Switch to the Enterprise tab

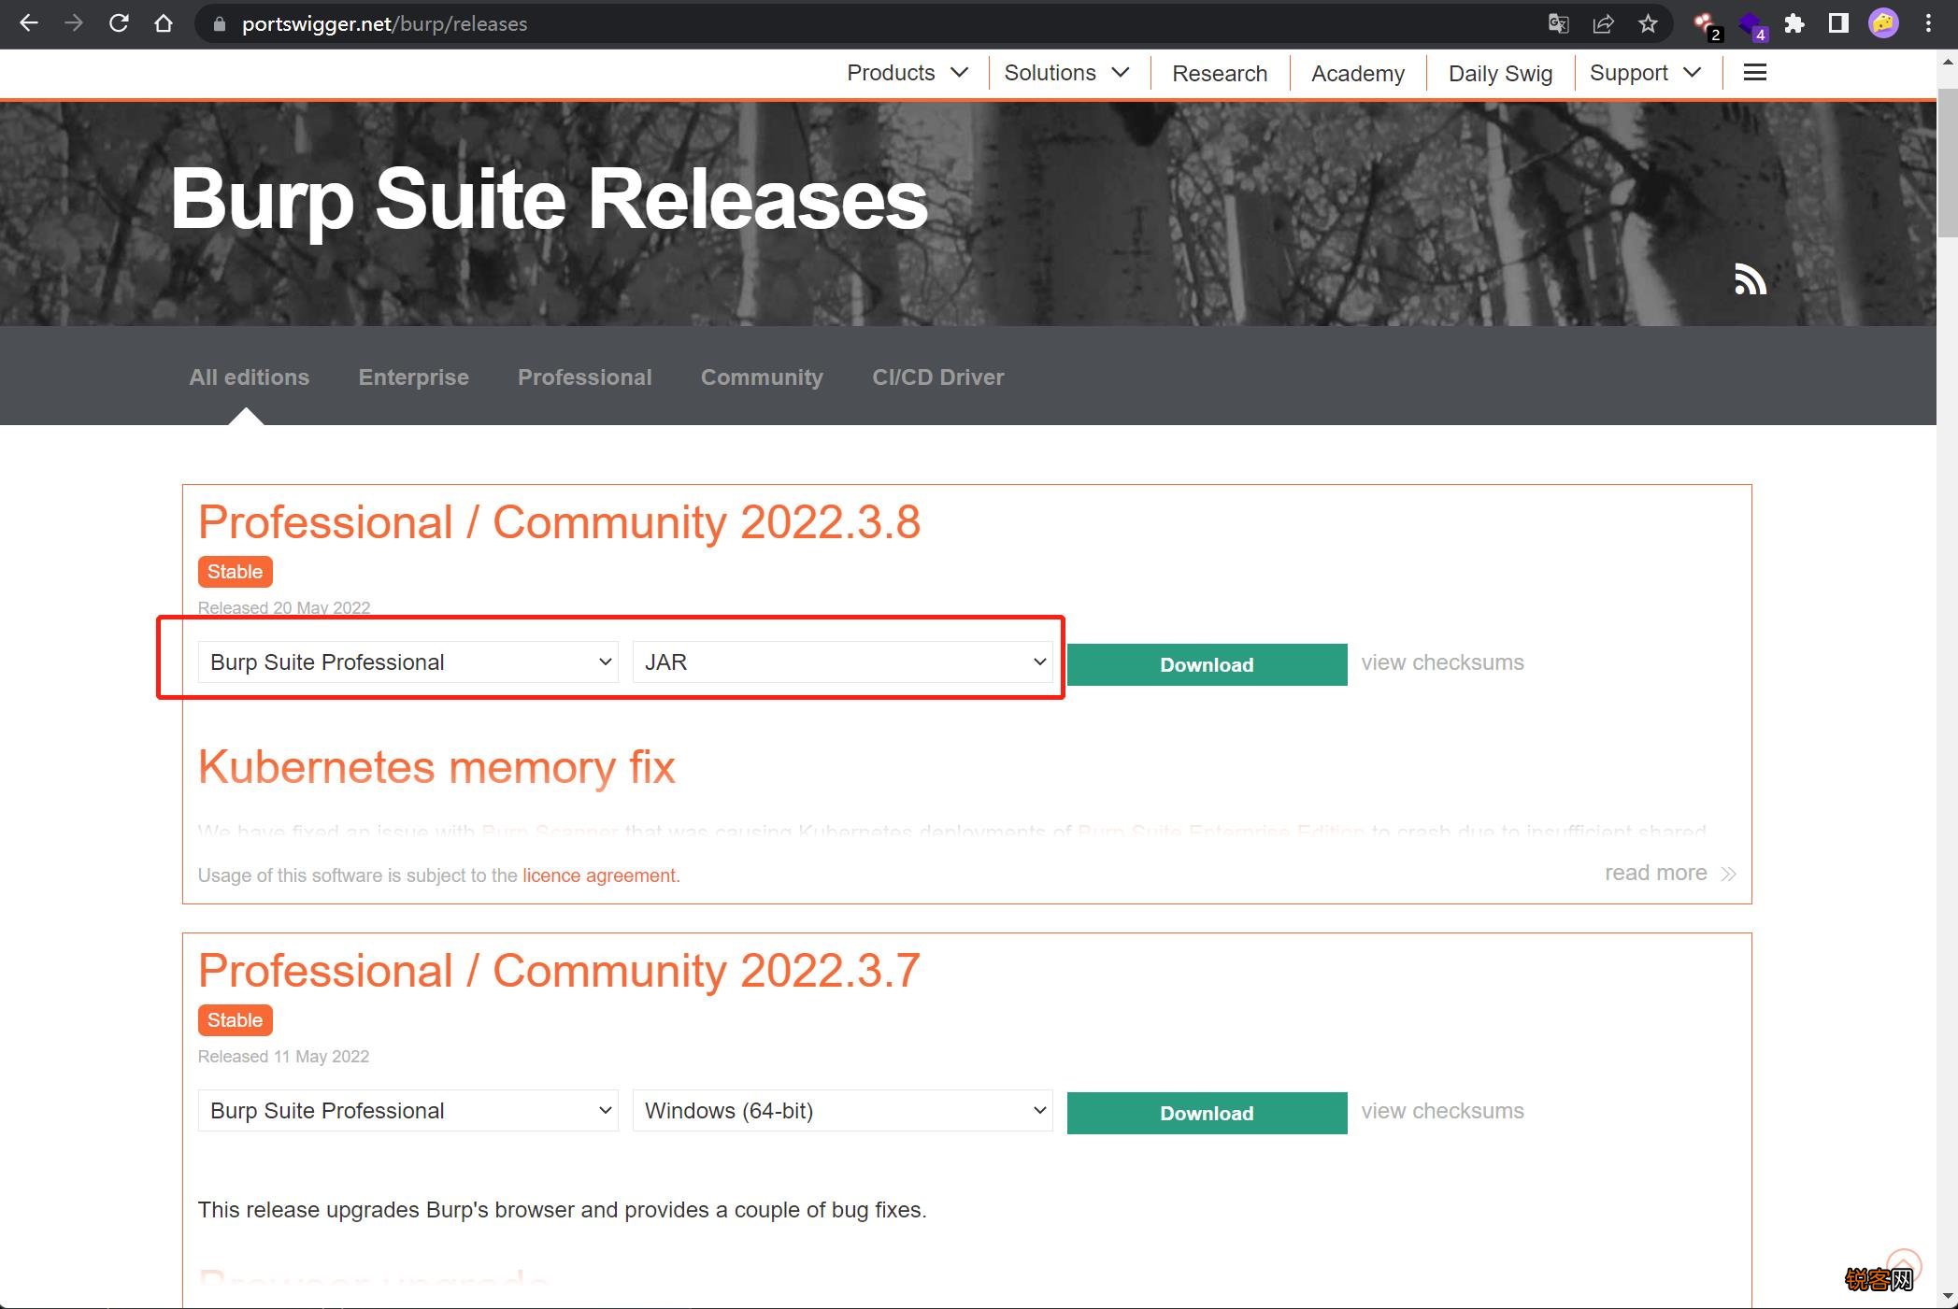tap(413, 377)
